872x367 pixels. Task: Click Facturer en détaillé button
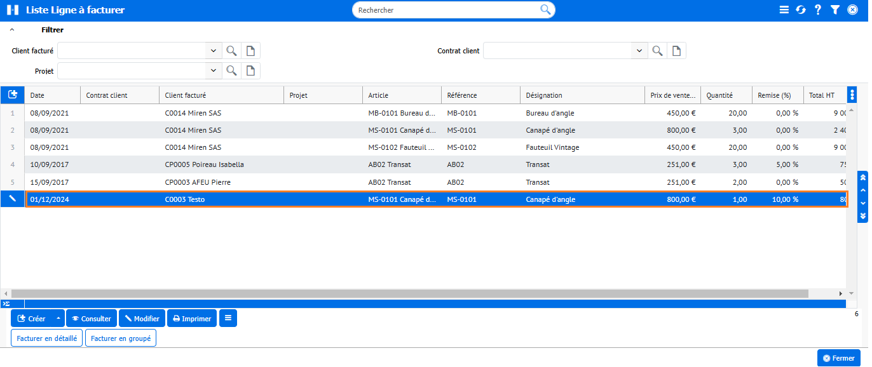(x=47, y=338)
